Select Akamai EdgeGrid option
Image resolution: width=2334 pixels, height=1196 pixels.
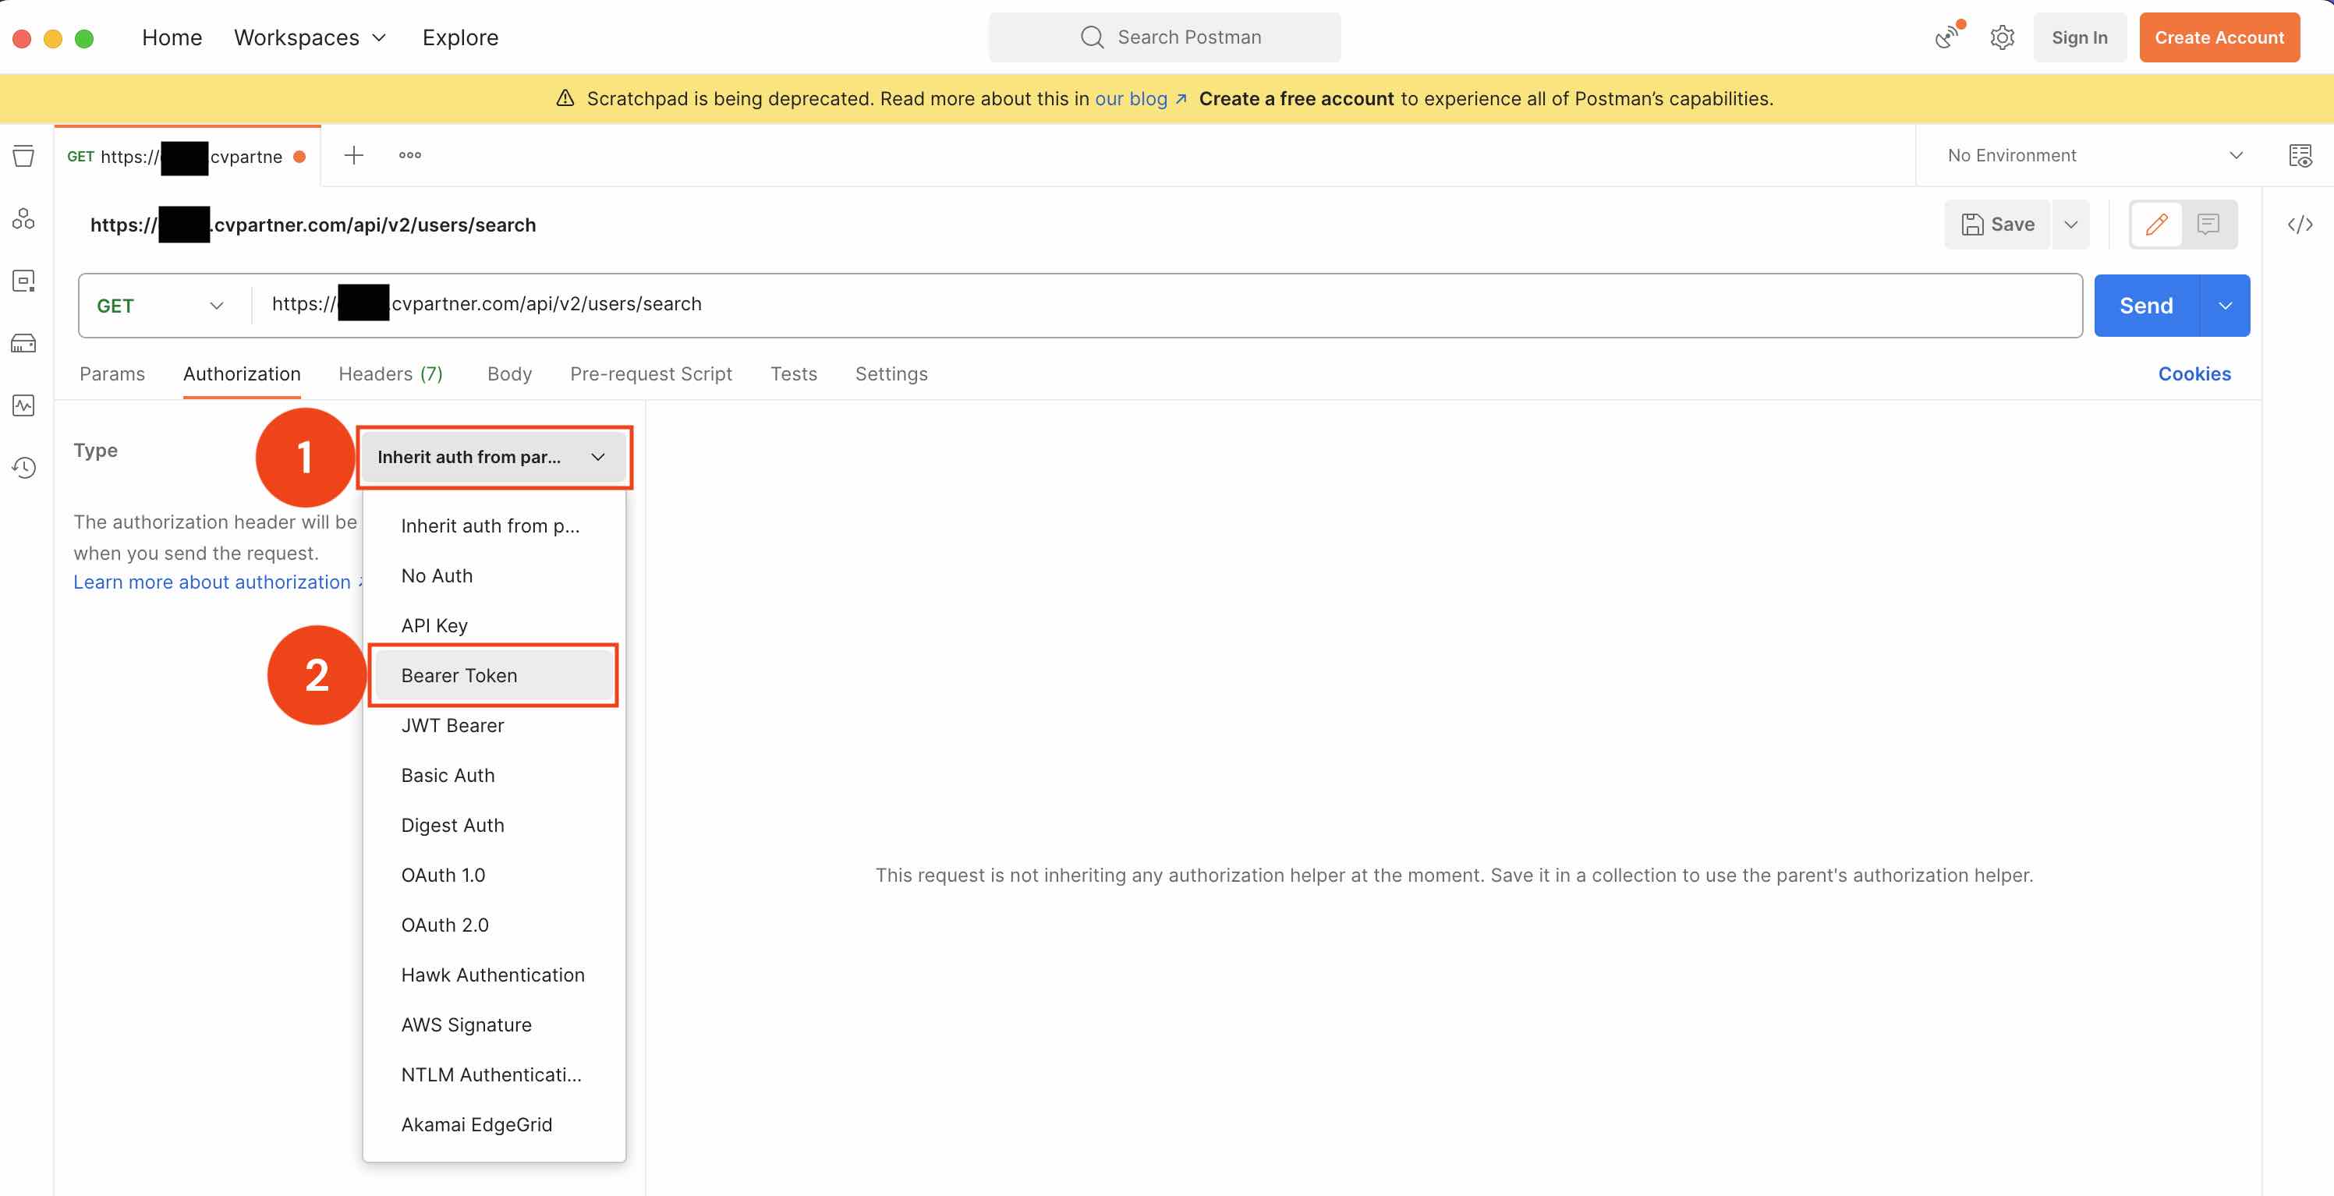point(494,1123)
